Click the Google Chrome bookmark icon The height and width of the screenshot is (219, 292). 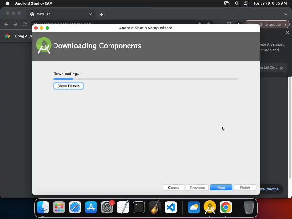7,36
